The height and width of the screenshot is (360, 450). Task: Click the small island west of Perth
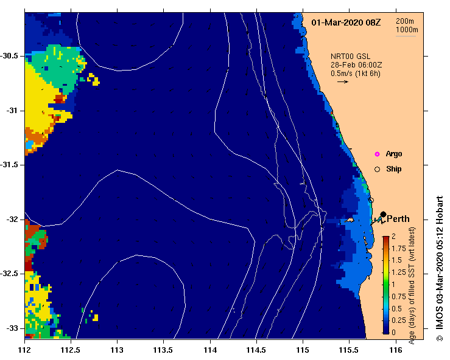click(x=349, y=220)
